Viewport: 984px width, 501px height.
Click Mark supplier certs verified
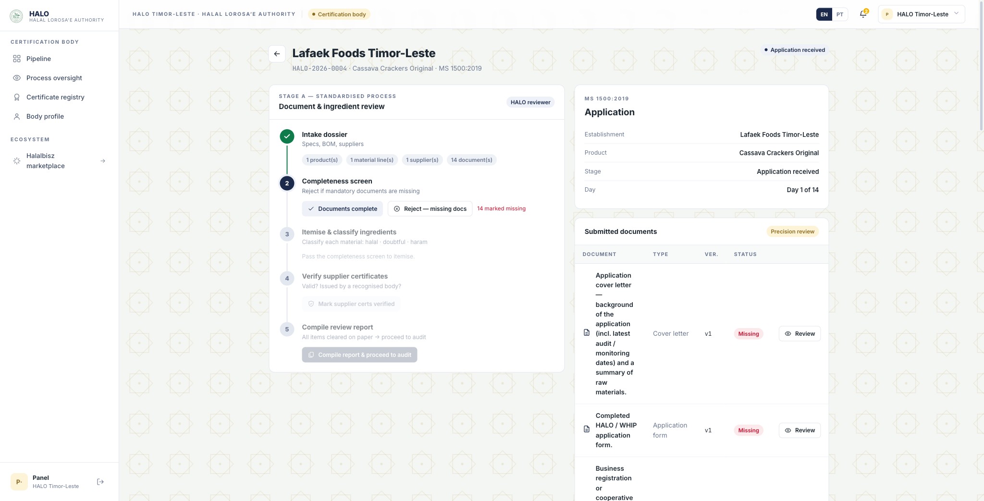351,304
